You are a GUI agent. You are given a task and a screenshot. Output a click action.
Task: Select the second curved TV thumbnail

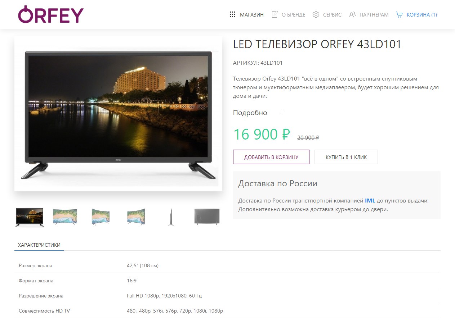coord(101,217)
